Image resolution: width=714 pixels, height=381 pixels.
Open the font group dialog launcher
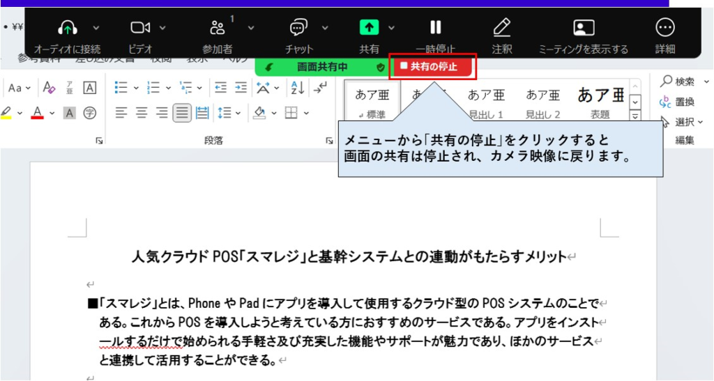click(99, 141)
